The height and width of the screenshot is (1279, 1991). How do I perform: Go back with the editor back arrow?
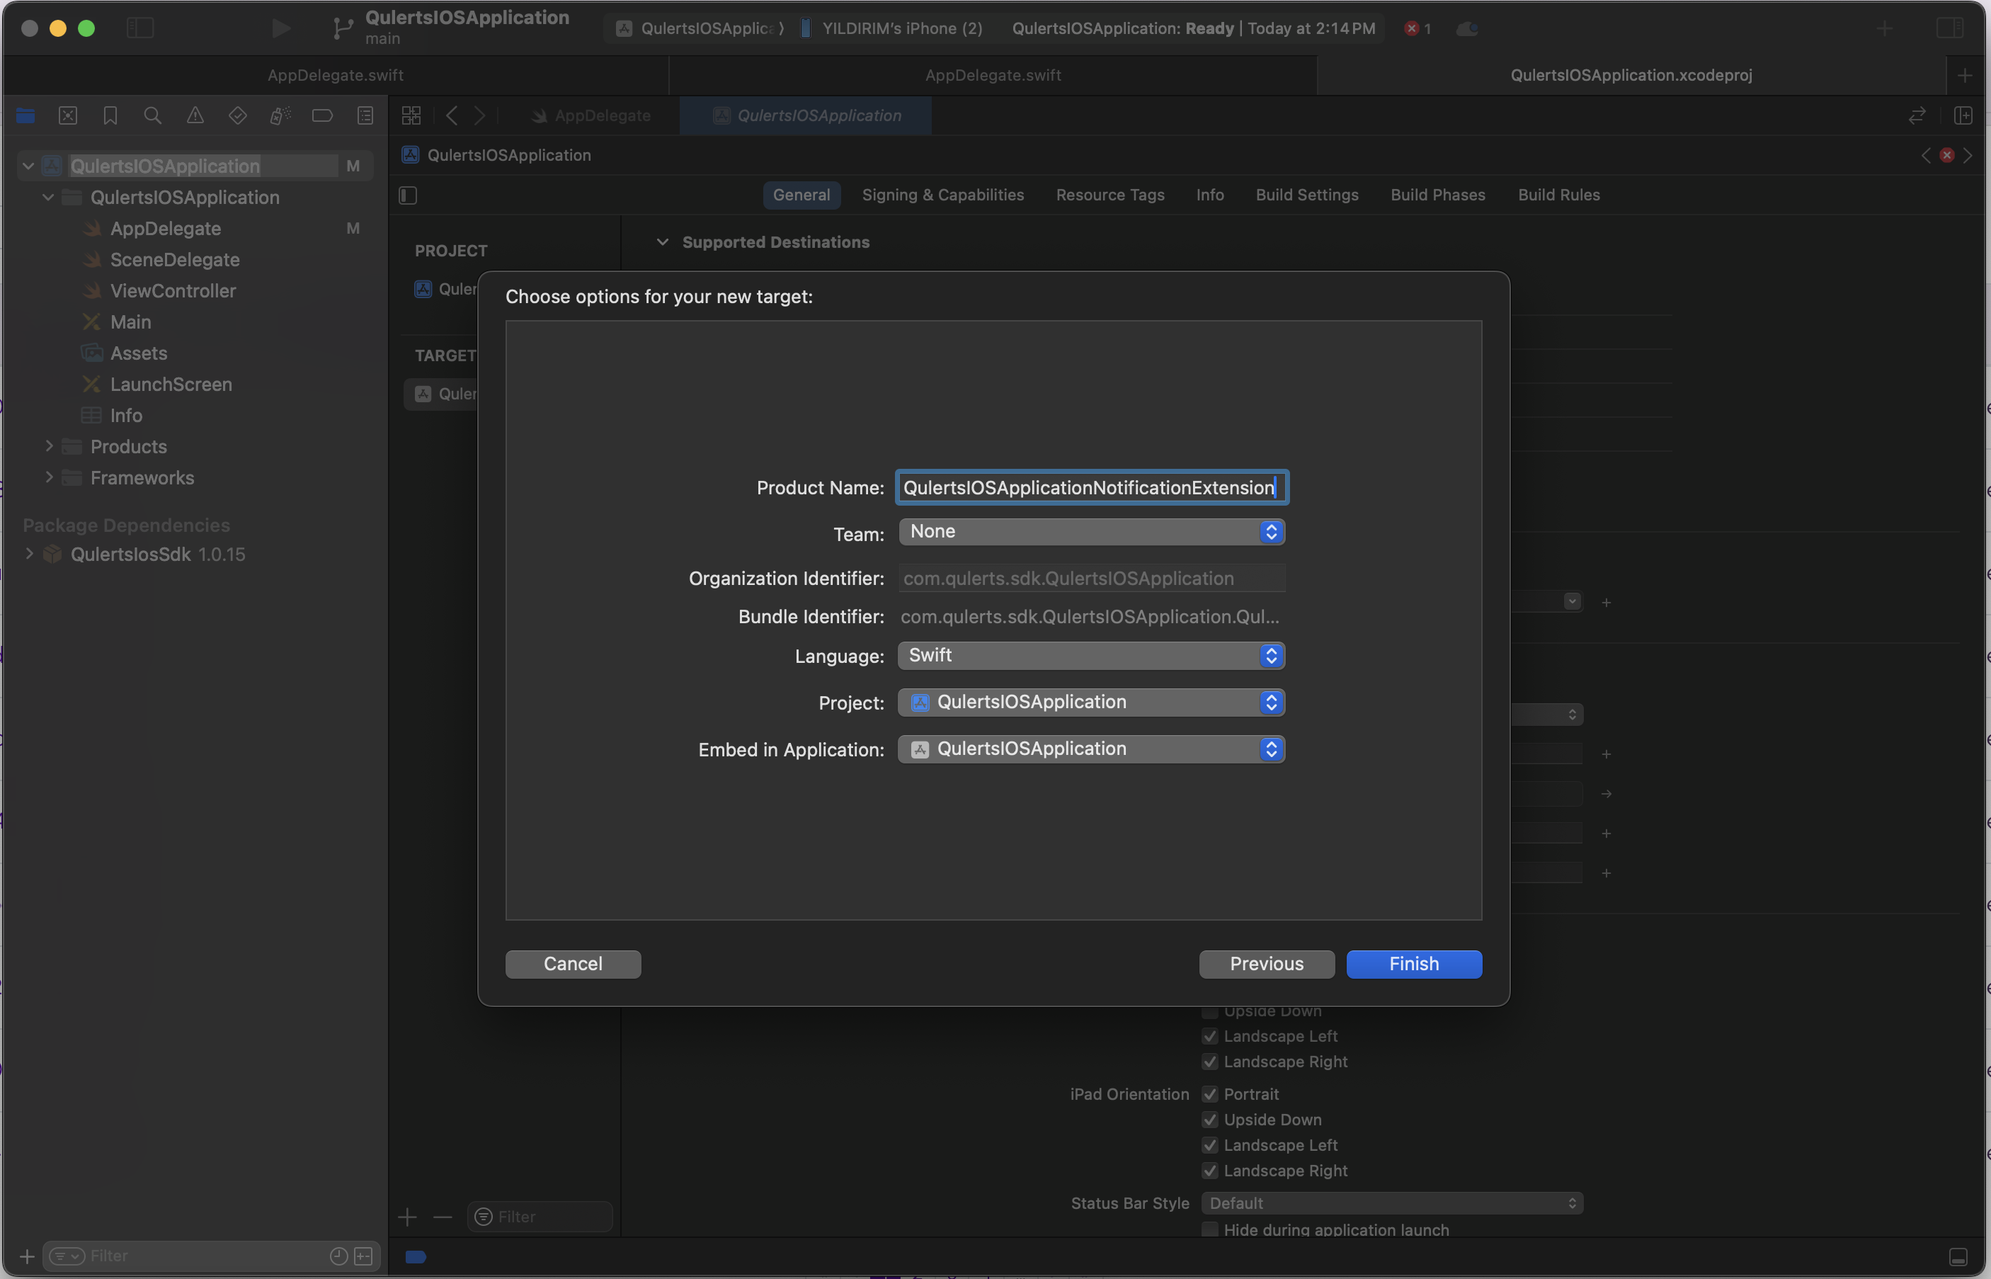tap(452, 115)
